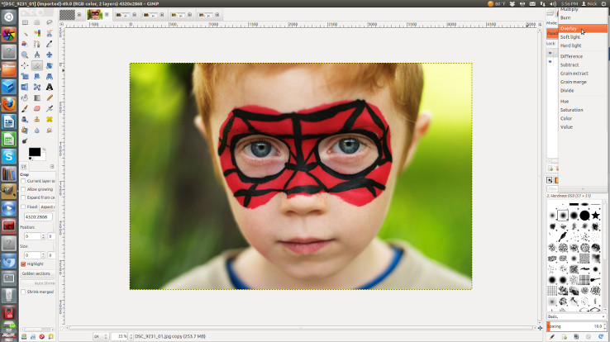This screenshot has height=342, width=610.
Task: Enable Allow growing checkbox
Action: point(23,189)
